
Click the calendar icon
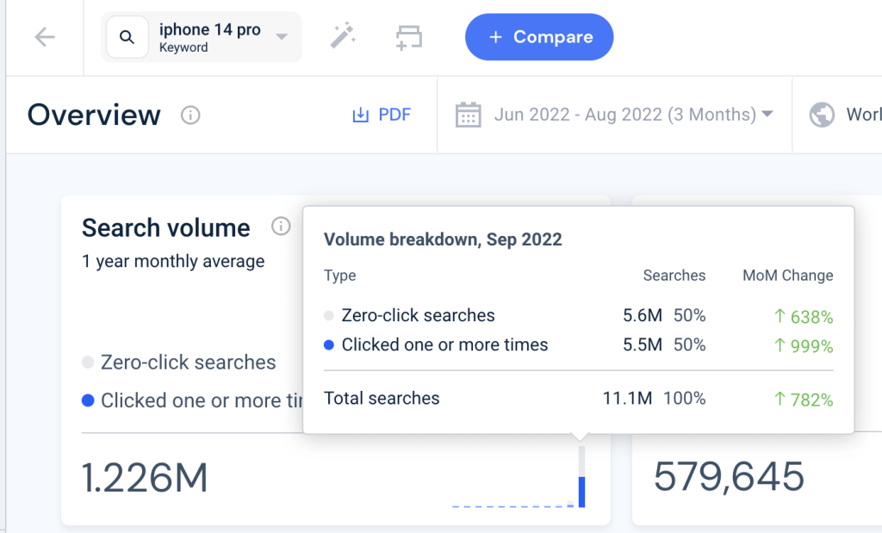[x=468, y=115]
